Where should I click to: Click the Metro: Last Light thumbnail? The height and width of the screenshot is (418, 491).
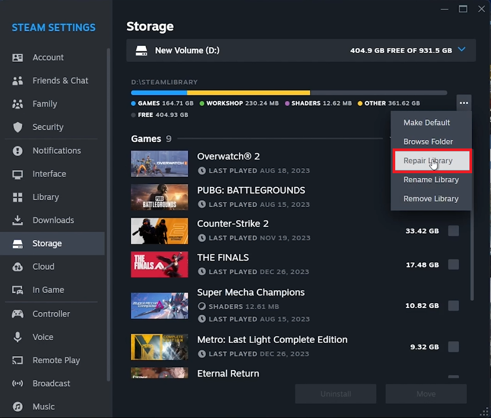coord(159,347)
